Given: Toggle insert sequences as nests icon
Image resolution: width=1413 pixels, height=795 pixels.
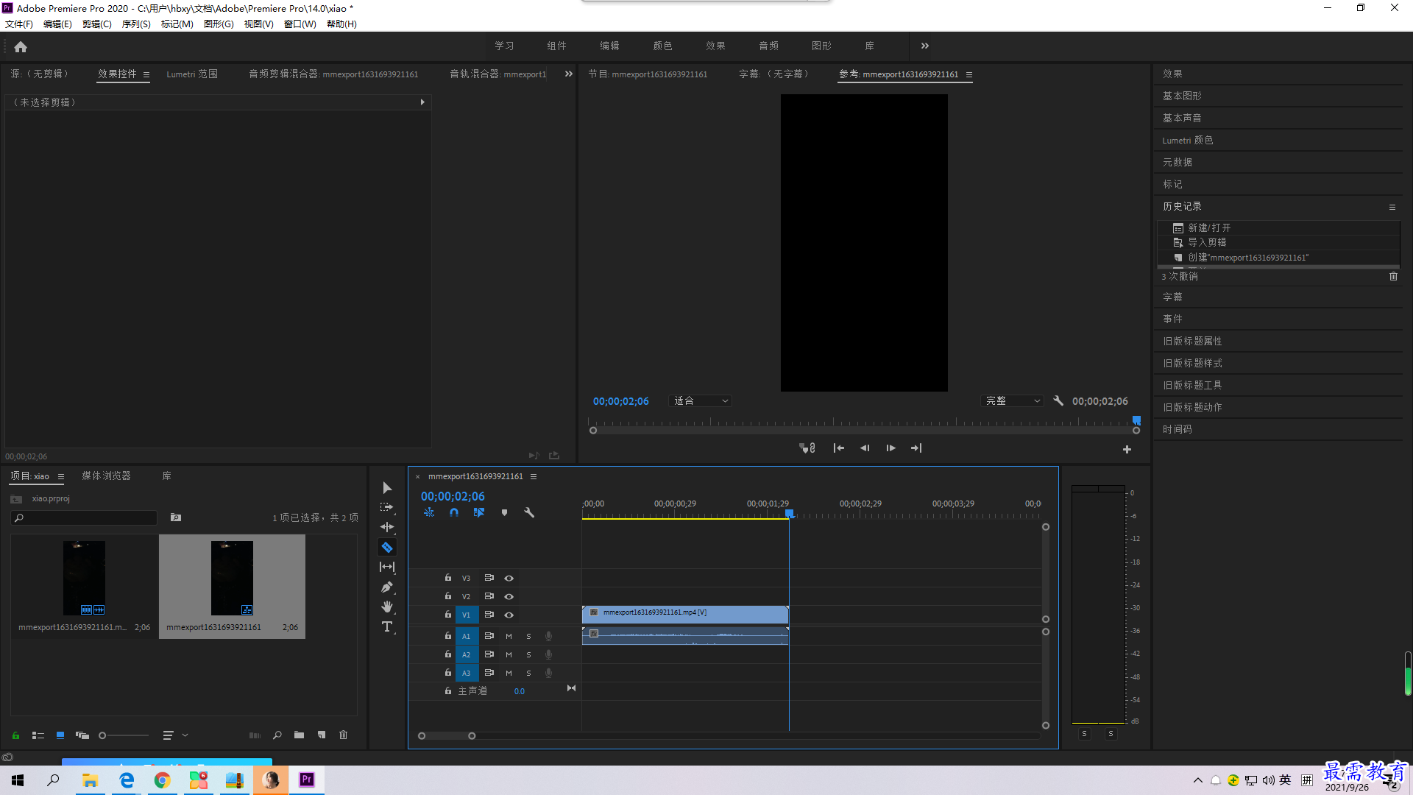Looking at the screenshot, I should coord(429,512).
